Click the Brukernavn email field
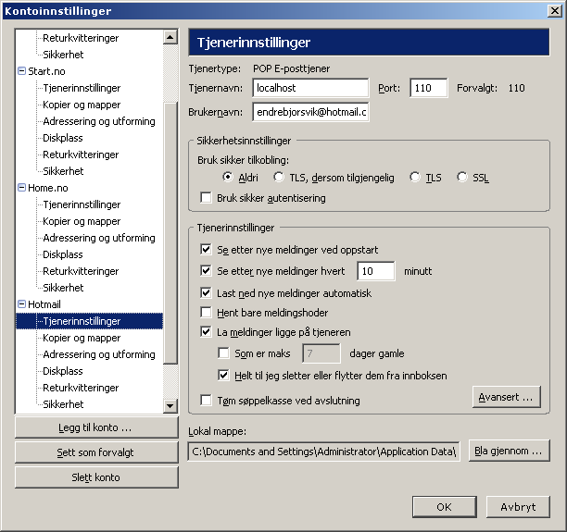The image size is (567, 532). tap(310, 112)
